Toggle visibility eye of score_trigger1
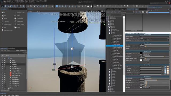Image resolution: width=171 pixels, height=96 pixels. pyautogui.click(x=2, y=79)
